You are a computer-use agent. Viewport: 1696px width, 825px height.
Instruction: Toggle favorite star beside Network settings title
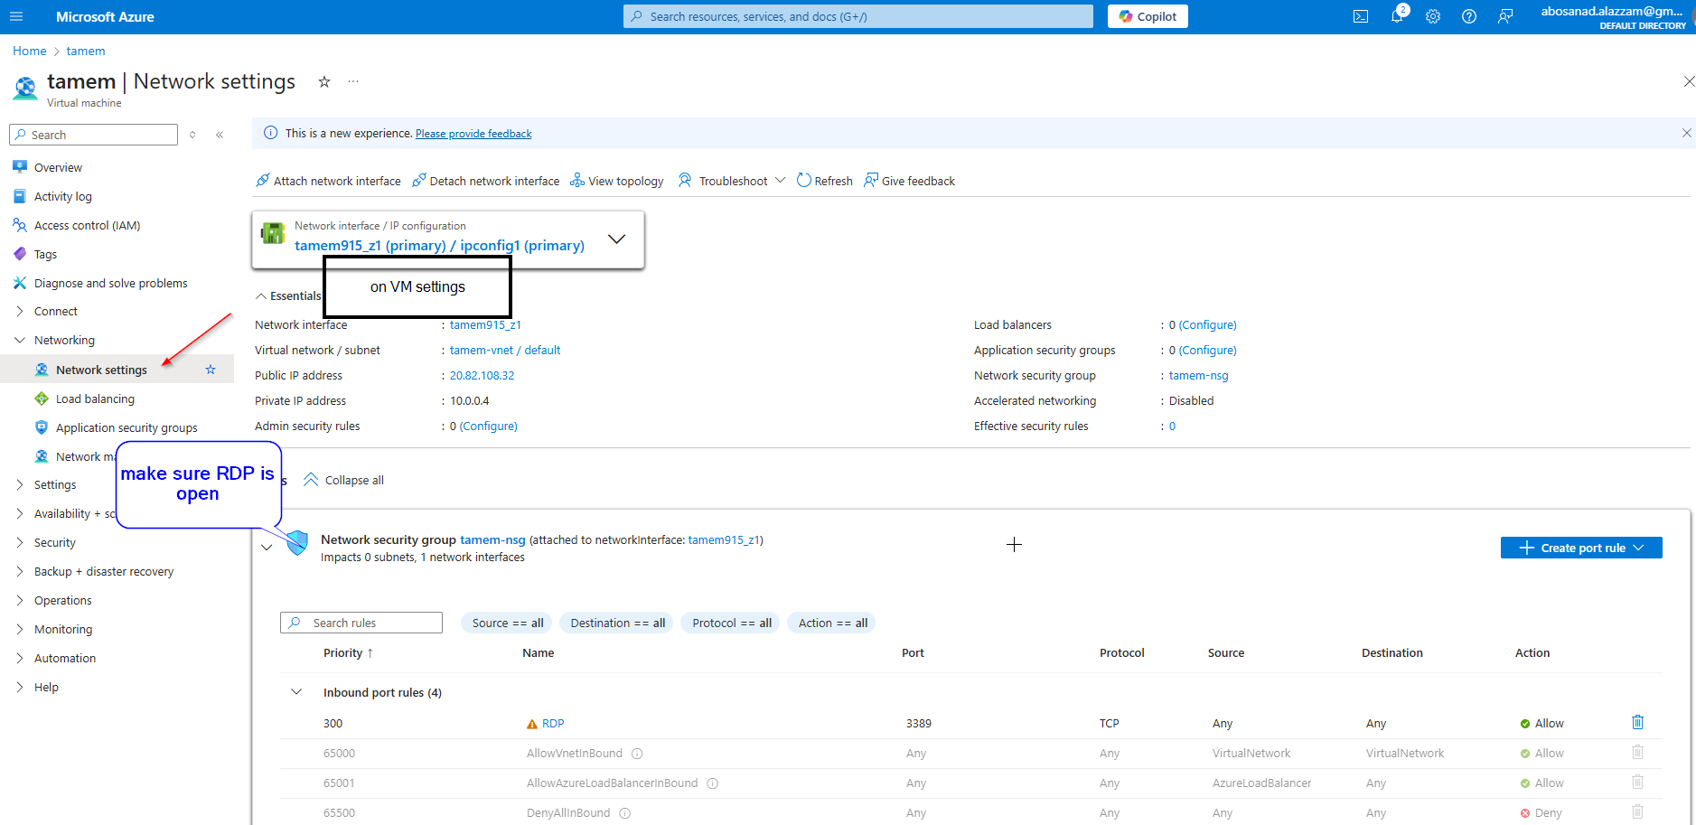tap(324, 82)
